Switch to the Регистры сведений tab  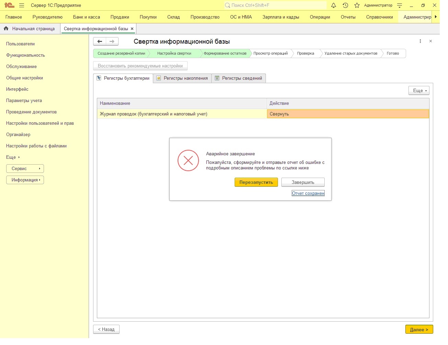tap(238, 78)
